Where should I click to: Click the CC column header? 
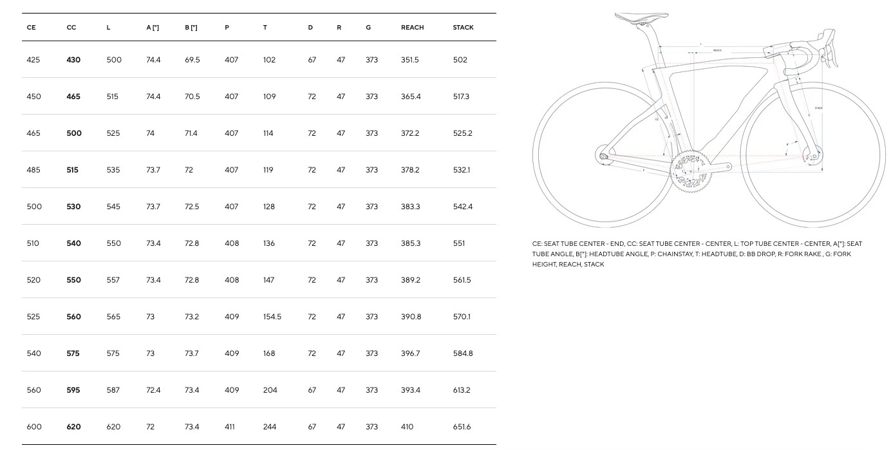pyautogui.click(x=71, y=28)
